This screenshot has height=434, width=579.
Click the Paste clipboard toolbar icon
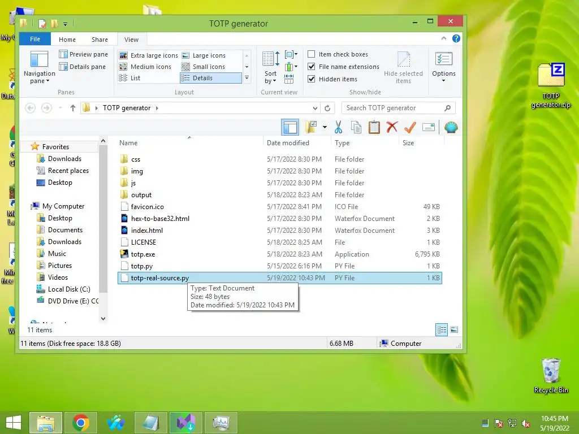point(374,127)
